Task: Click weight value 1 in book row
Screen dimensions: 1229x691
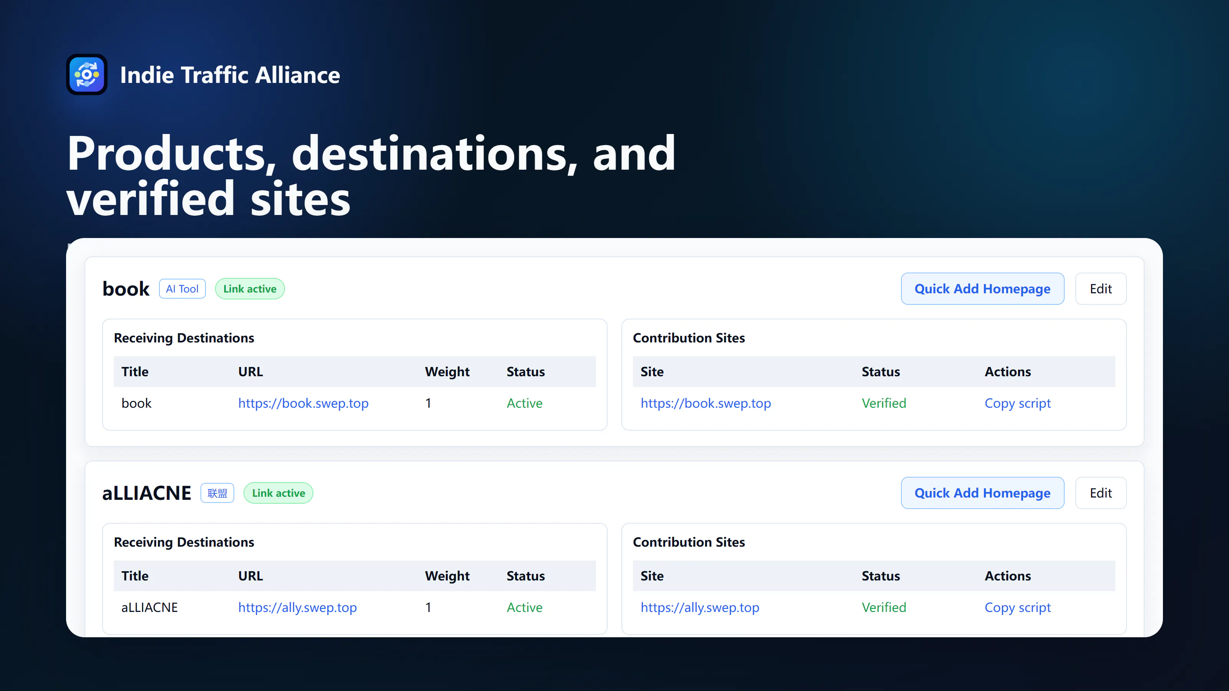Action: pos(429,403)
